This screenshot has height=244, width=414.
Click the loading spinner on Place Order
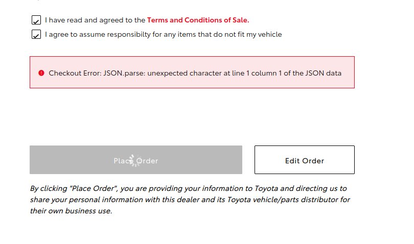click(x=135, y=160)
